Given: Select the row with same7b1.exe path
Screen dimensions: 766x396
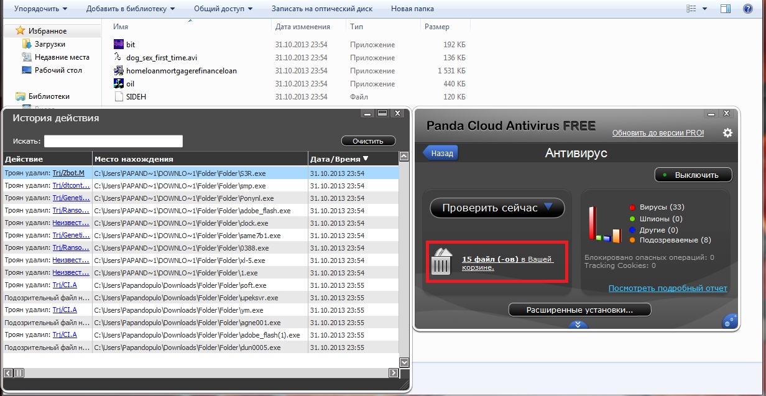Looking at the screenshot, I should [201, 235].
